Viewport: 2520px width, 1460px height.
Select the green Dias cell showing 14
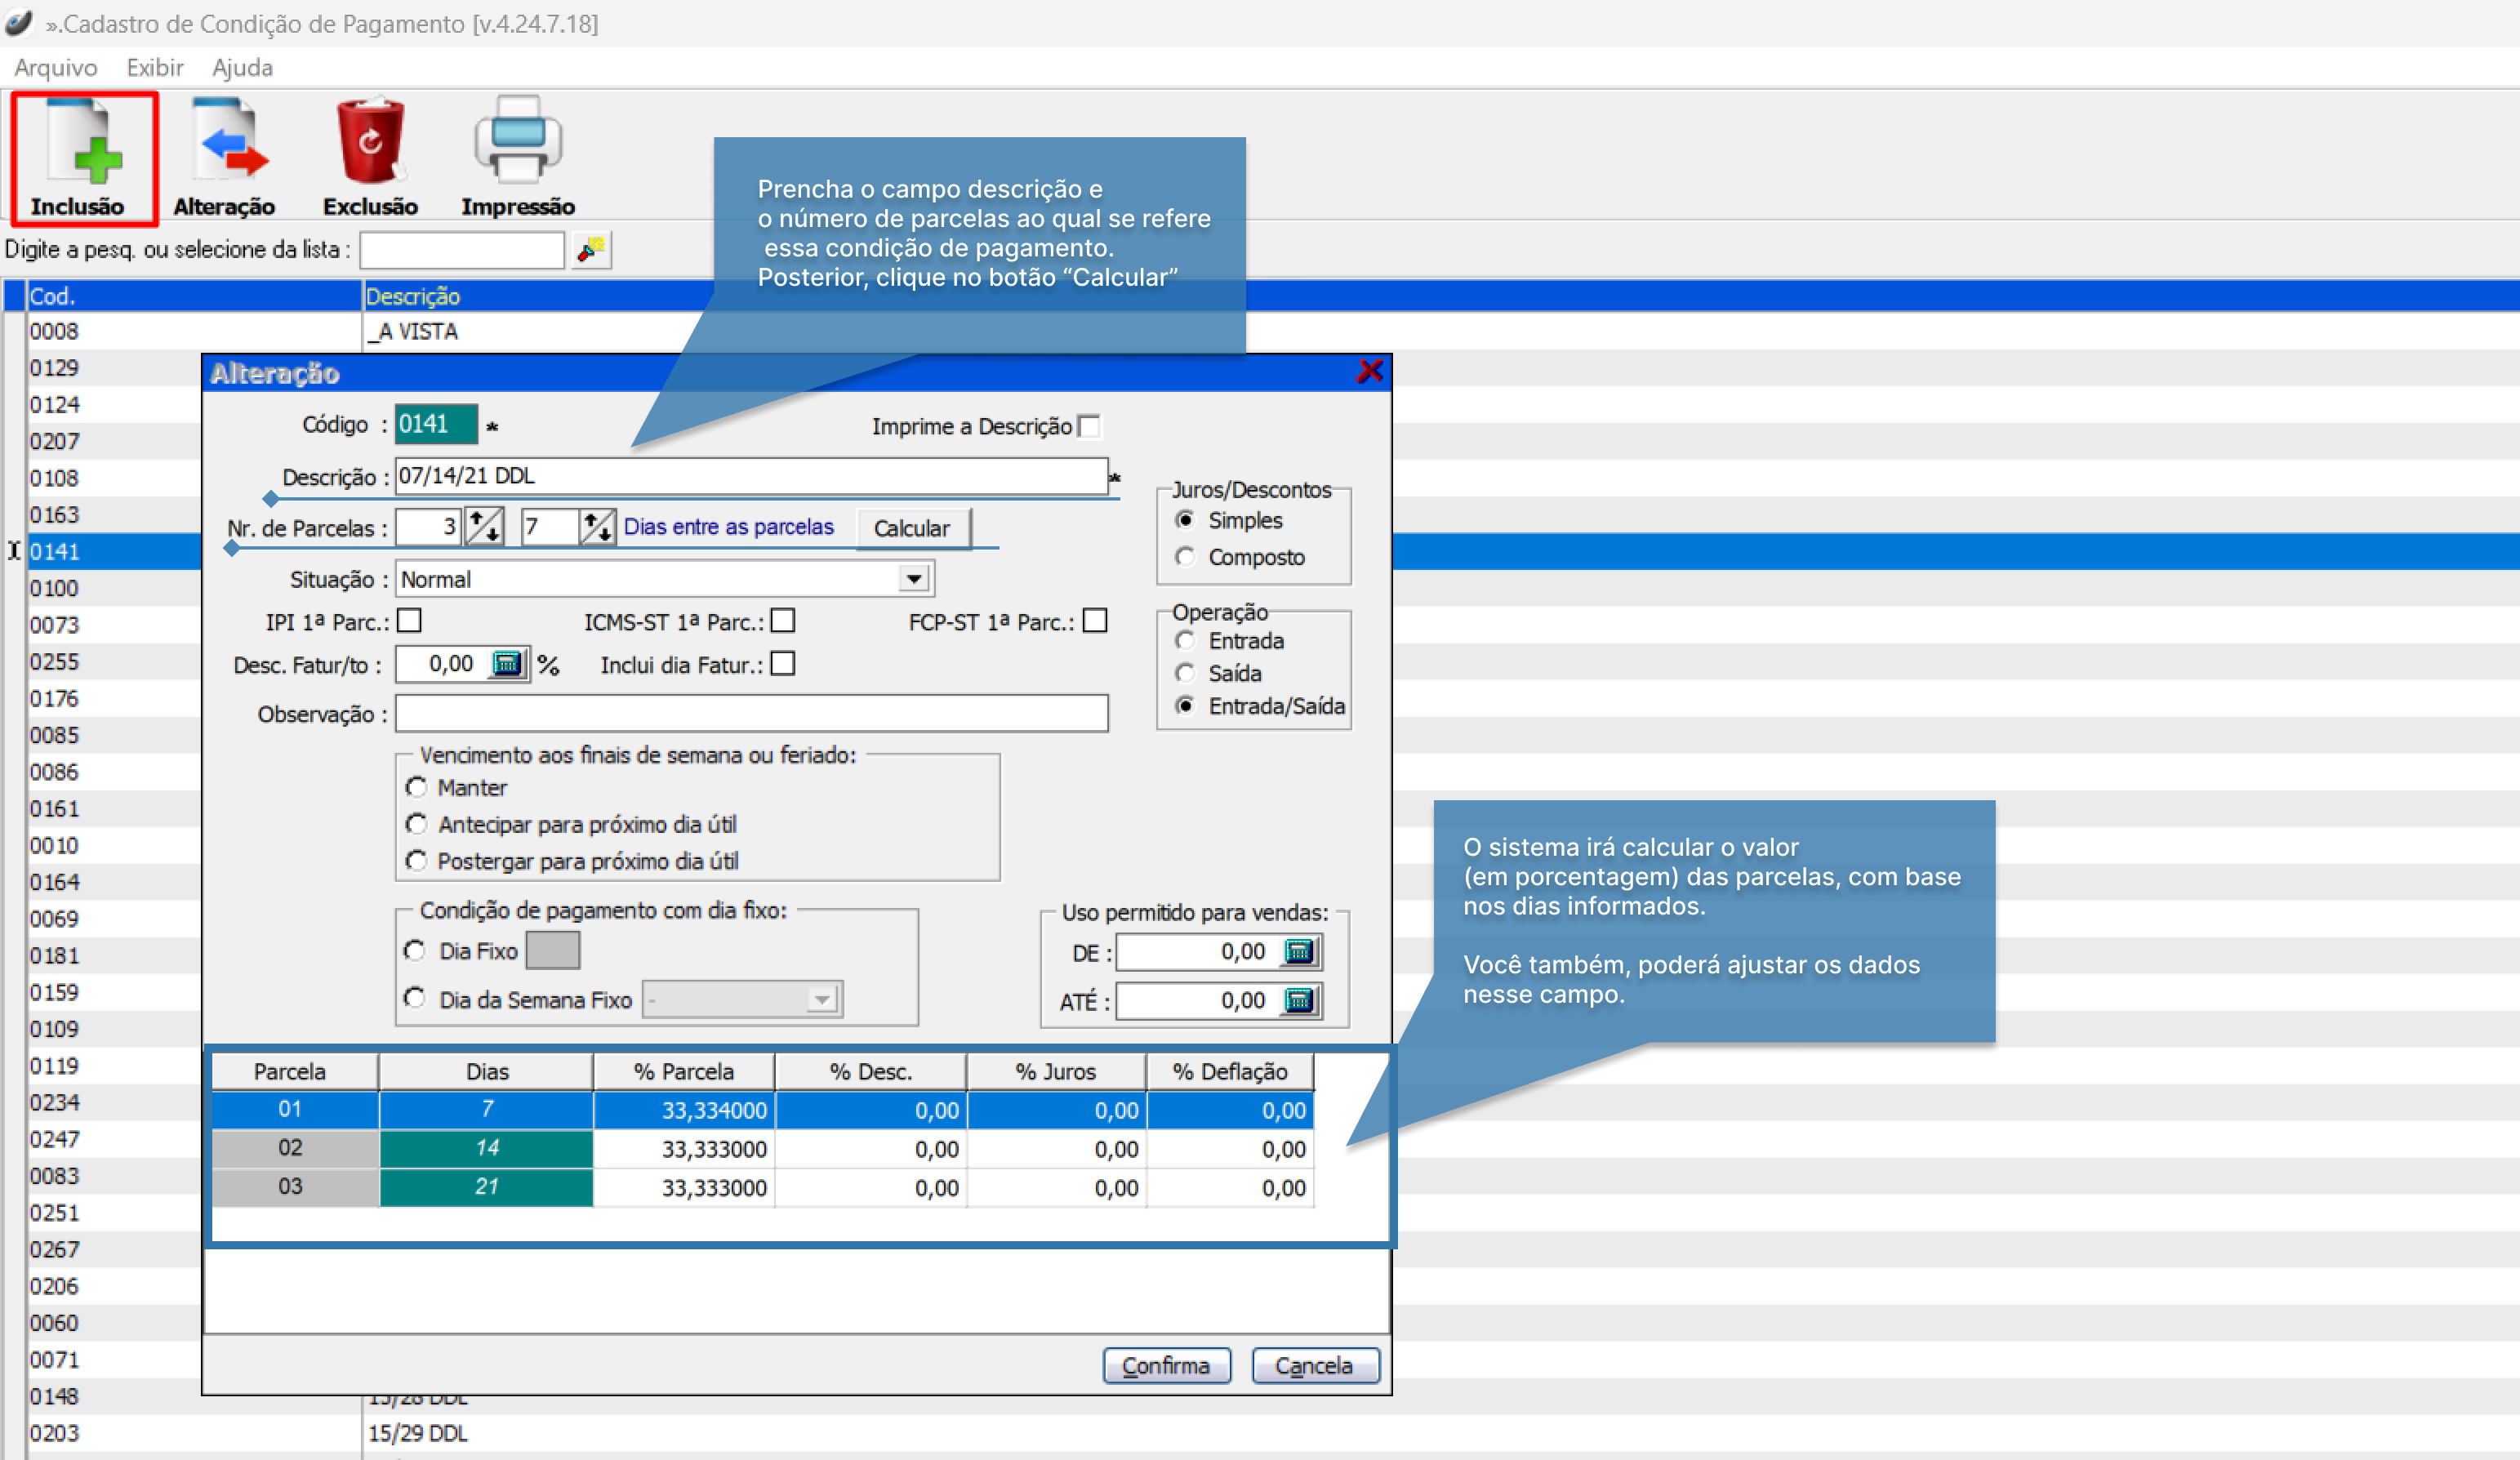486,1148
